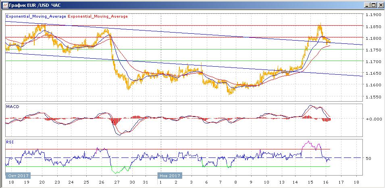This screenshot has height=188, width=385.
Task: Click the +0.000 MACD axis label
Action: coord(373,119)
